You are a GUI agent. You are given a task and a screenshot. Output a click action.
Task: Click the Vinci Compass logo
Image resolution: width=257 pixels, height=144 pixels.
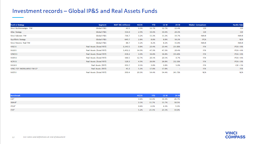click(x=235, y=135)
